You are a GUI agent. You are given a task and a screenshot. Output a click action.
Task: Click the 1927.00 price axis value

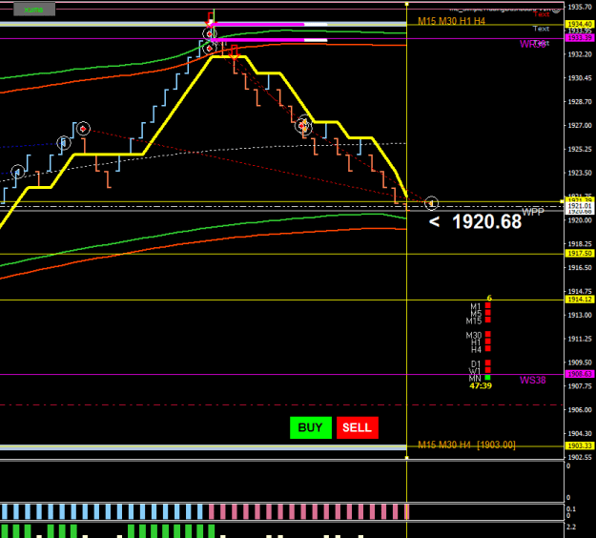pos(580,125)
